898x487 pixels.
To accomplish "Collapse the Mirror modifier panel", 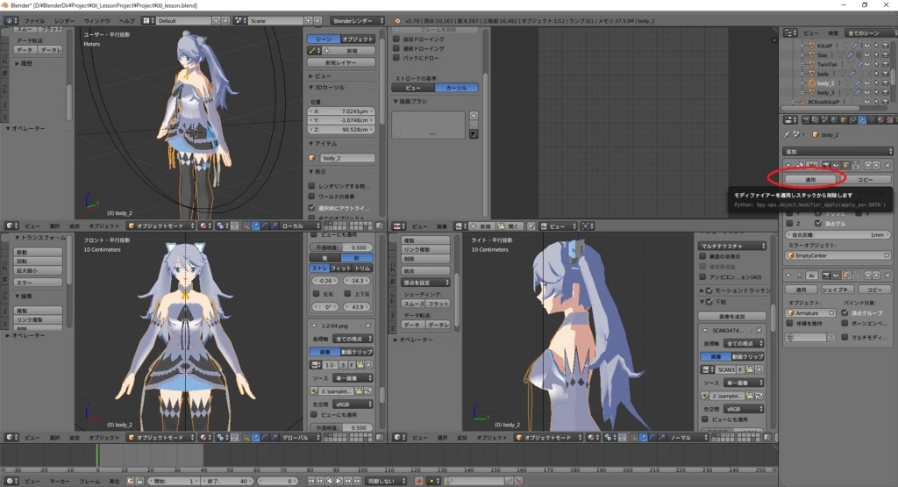I will coord(788,165).
